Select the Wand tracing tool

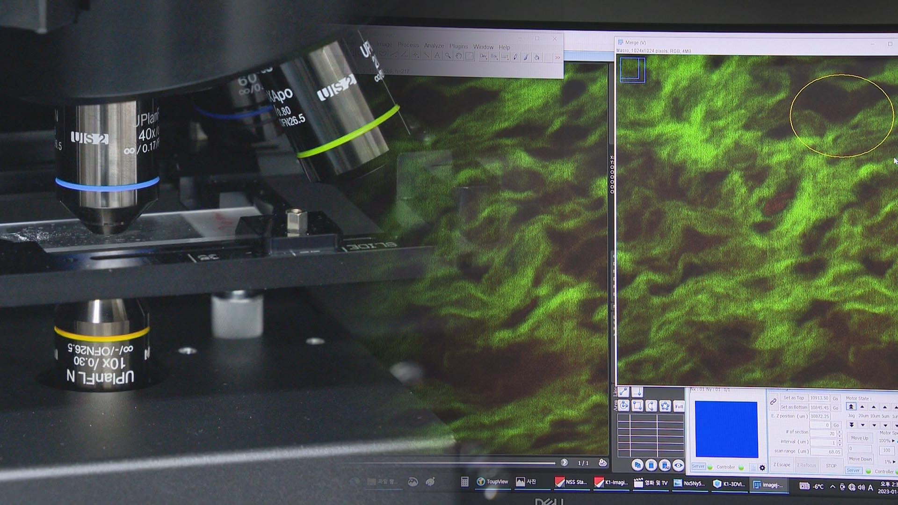click(426, 55)
